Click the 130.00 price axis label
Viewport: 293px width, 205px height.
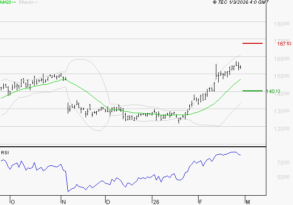click(x=282, y=111)
